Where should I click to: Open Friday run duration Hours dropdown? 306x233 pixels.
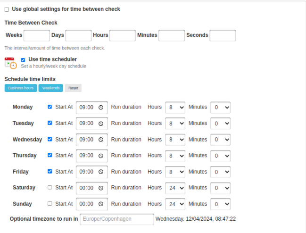(x=175, y=172)
